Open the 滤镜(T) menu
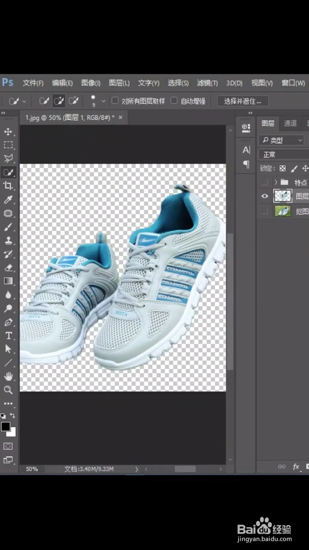The width and height of the screenshot is (309, 550). tap(207, 83)
